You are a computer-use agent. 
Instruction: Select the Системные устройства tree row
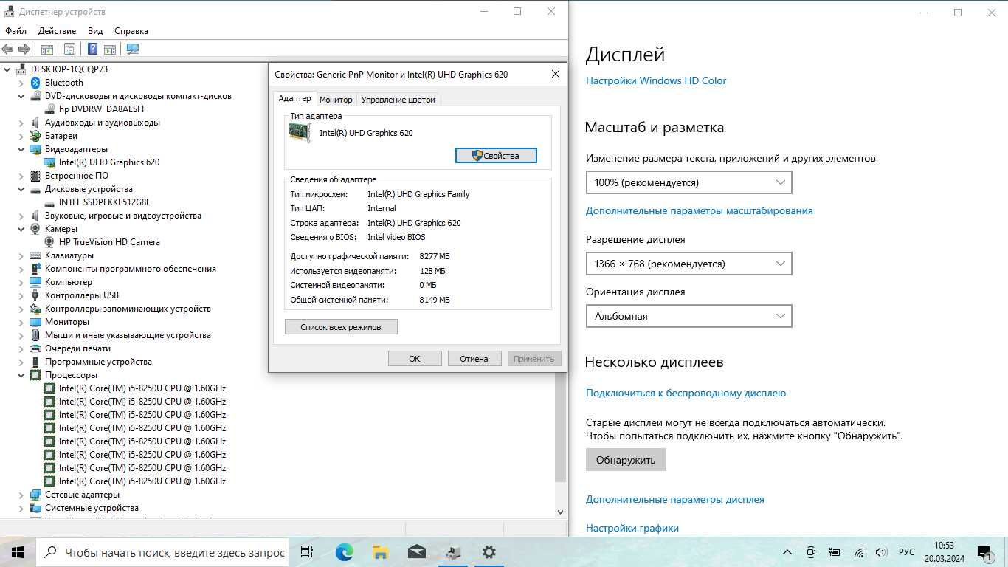(x=92, y=508)
